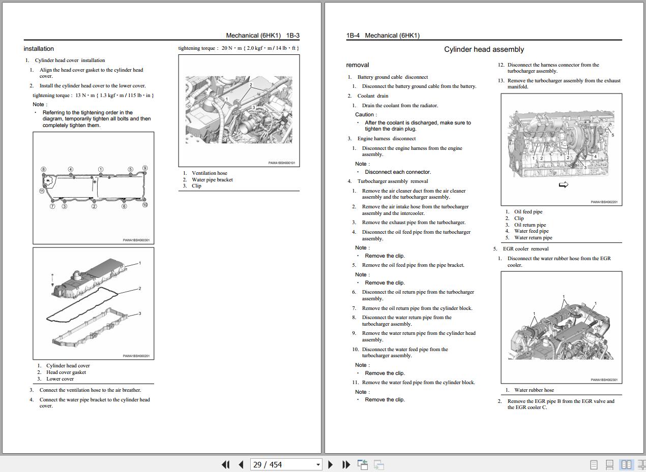Click 'Cylinder head cover installation' step
646x472 pixels.
click(x=70, y=60)
